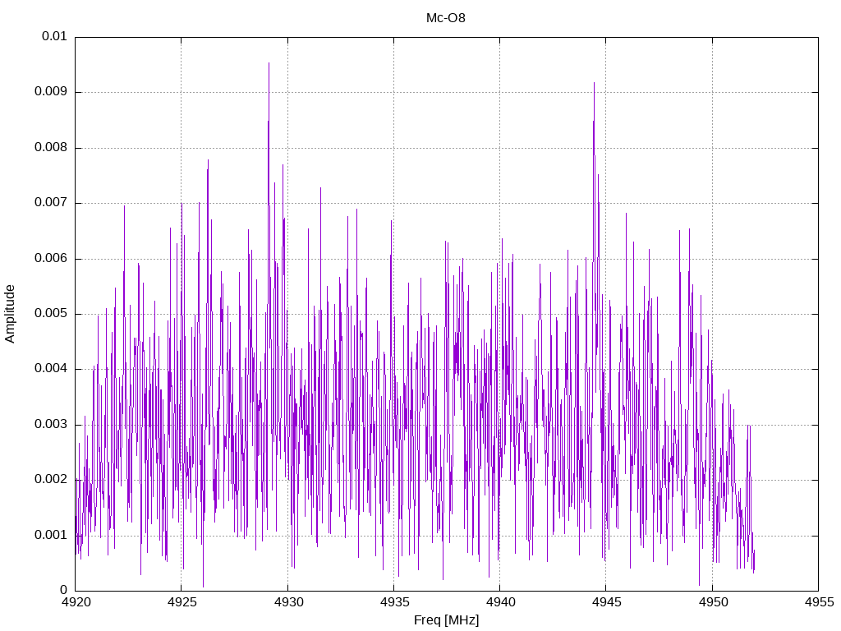The image size is (841, 631).
Task: Click the 0.001 y-axis tick label
Action: [51, 535]
